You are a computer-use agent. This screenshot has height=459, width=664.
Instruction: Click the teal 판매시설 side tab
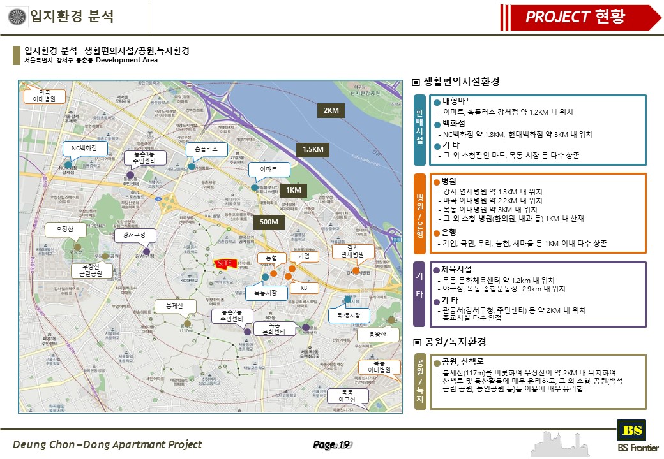point(419,130)
